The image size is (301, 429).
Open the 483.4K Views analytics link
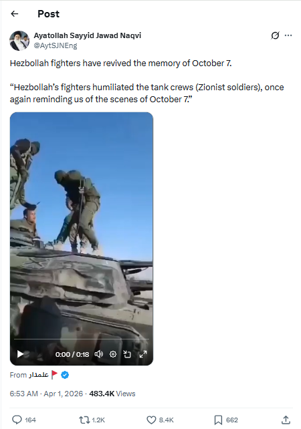(x=112, y=394)
